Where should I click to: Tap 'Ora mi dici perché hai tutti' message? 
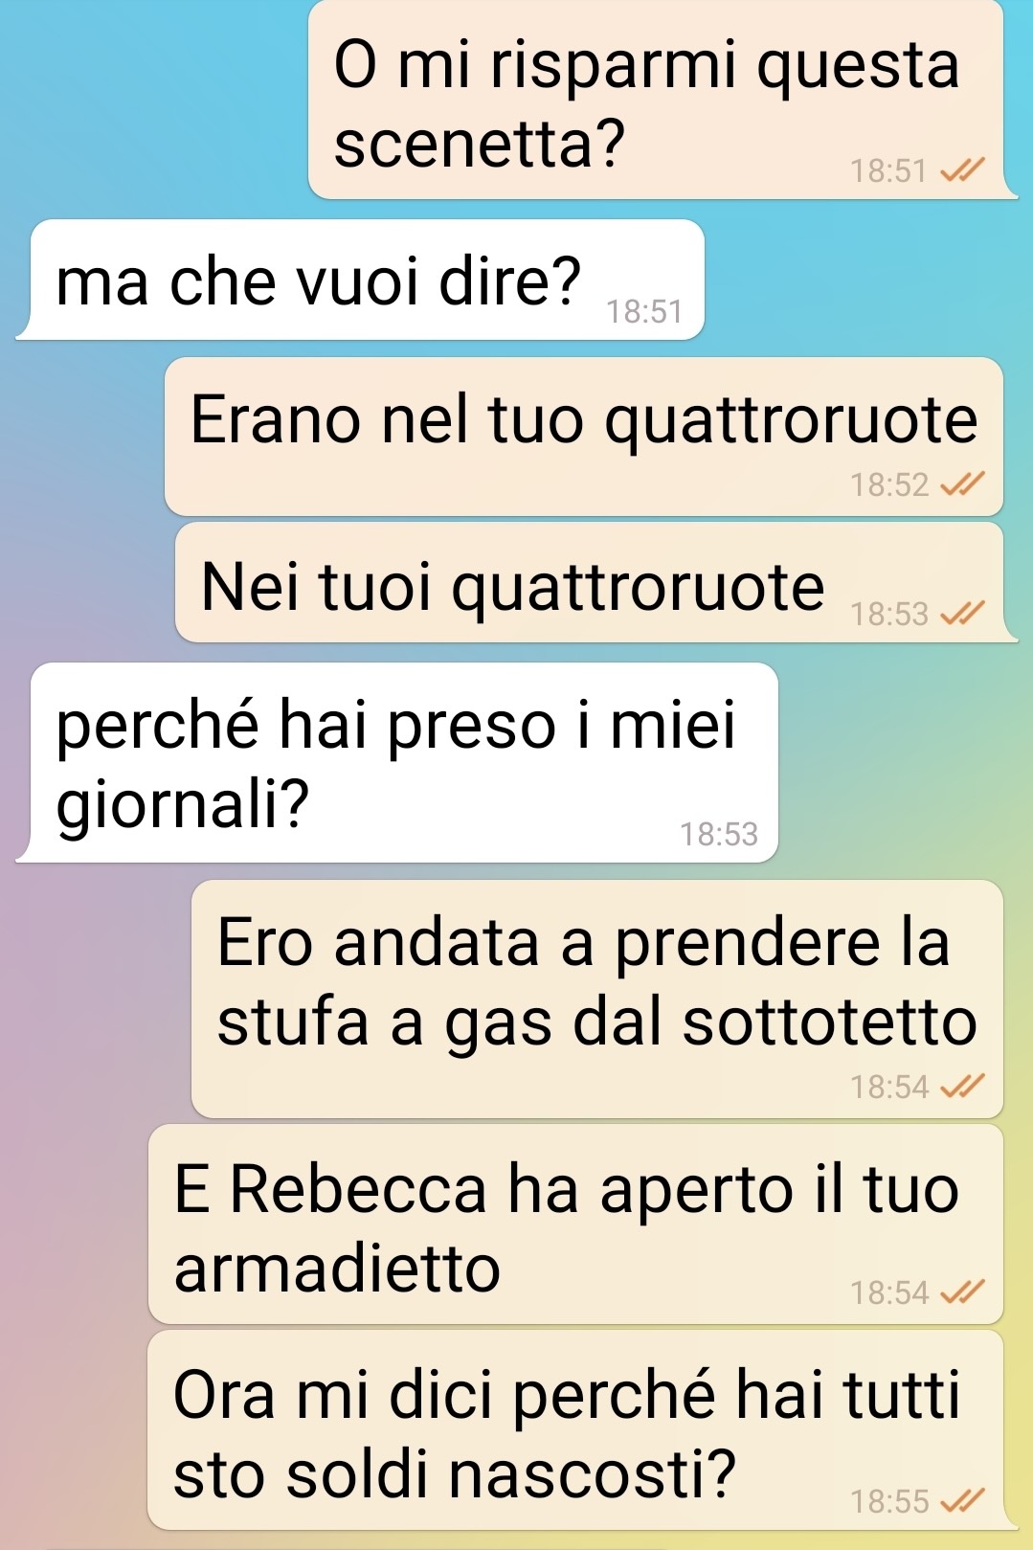pyautogui.click(x=576, y=1429)
